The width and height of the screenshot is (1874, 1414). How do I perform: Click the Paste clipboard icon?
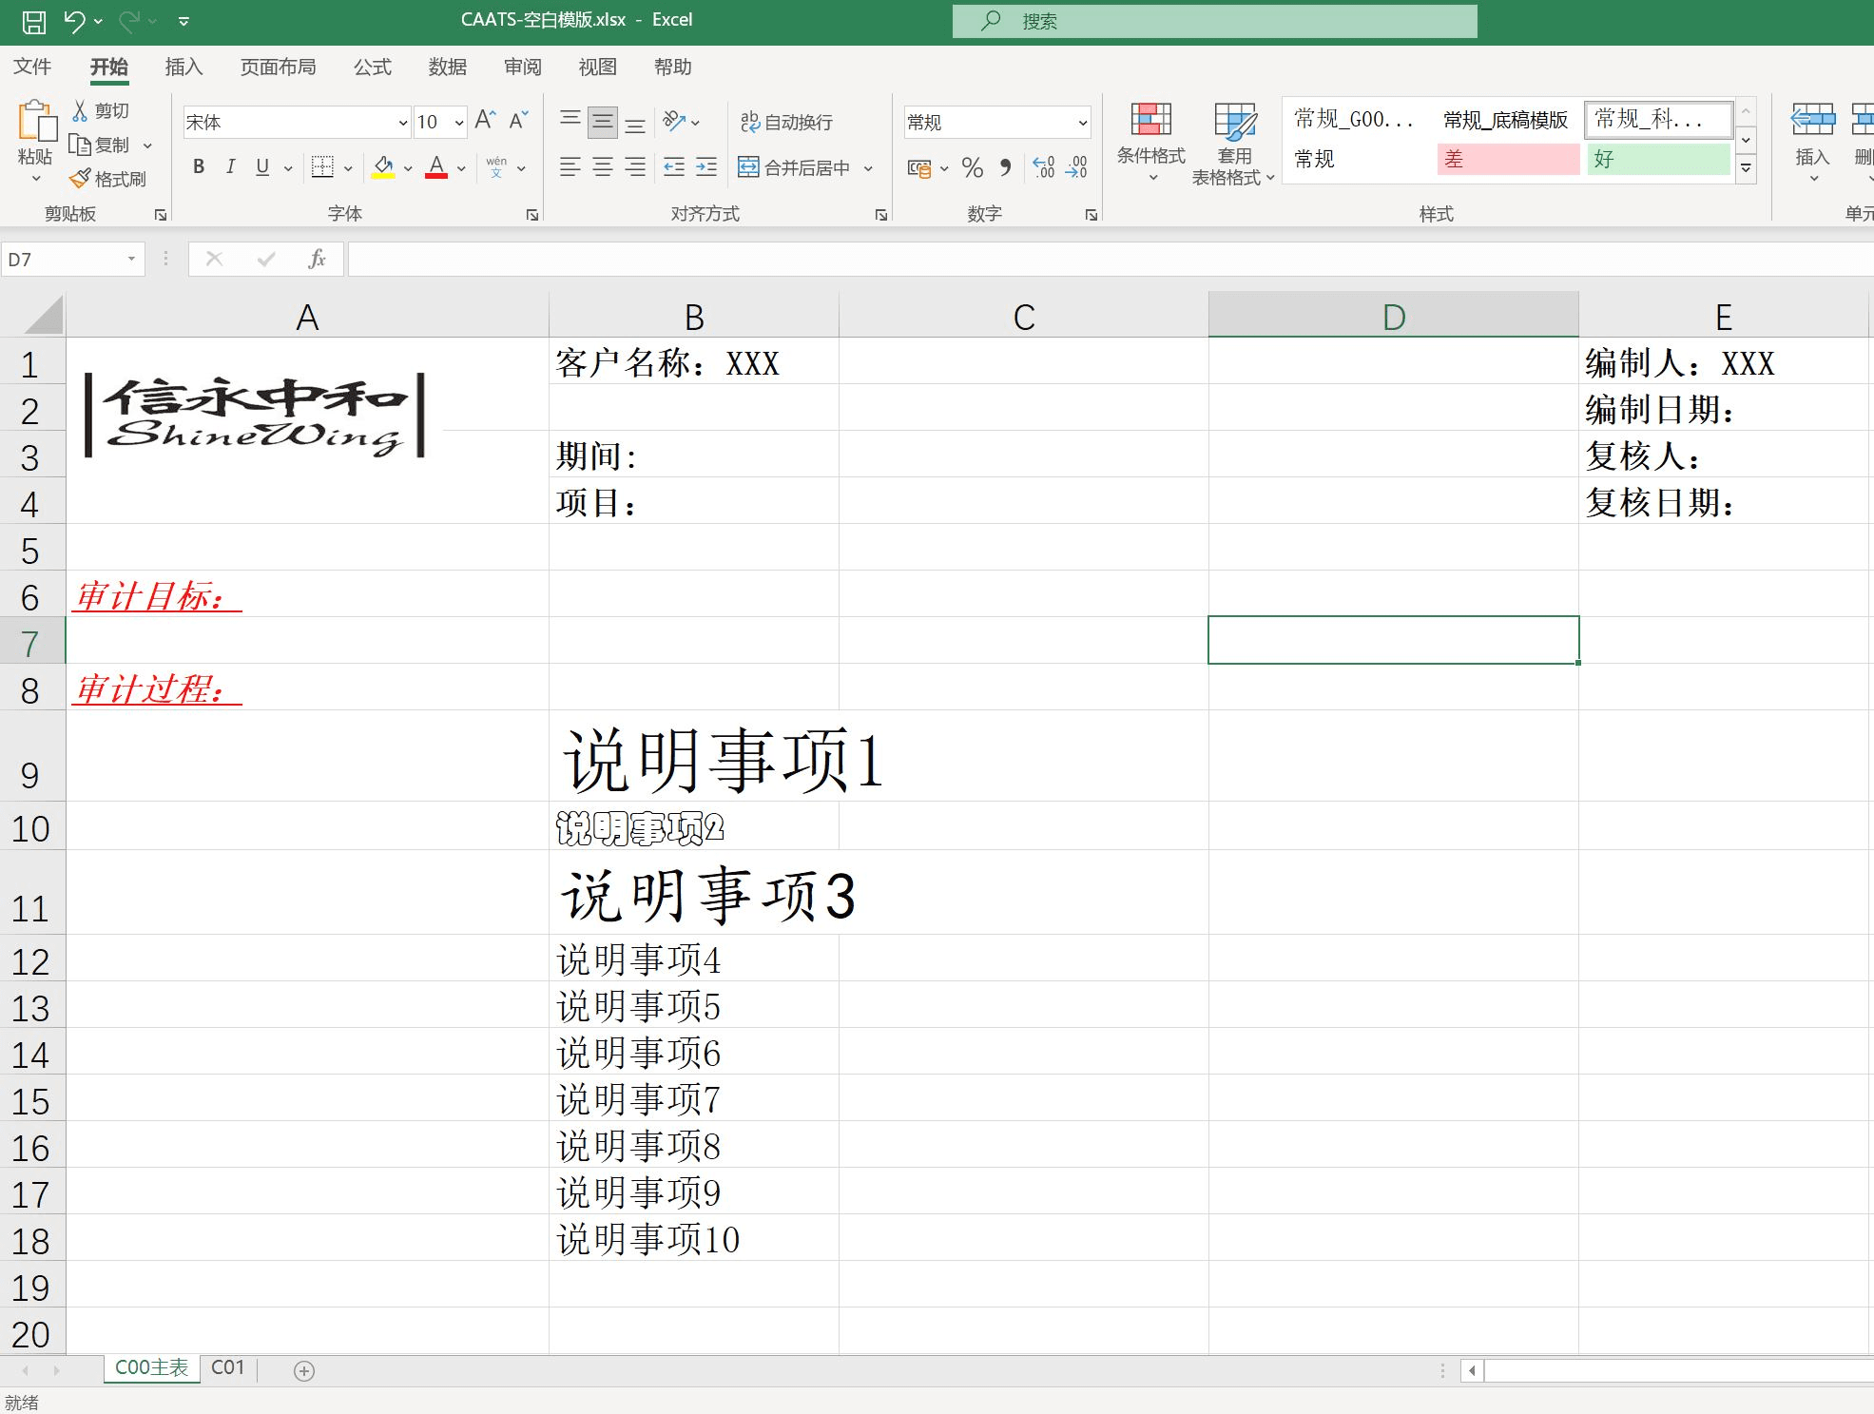[37, 123]
